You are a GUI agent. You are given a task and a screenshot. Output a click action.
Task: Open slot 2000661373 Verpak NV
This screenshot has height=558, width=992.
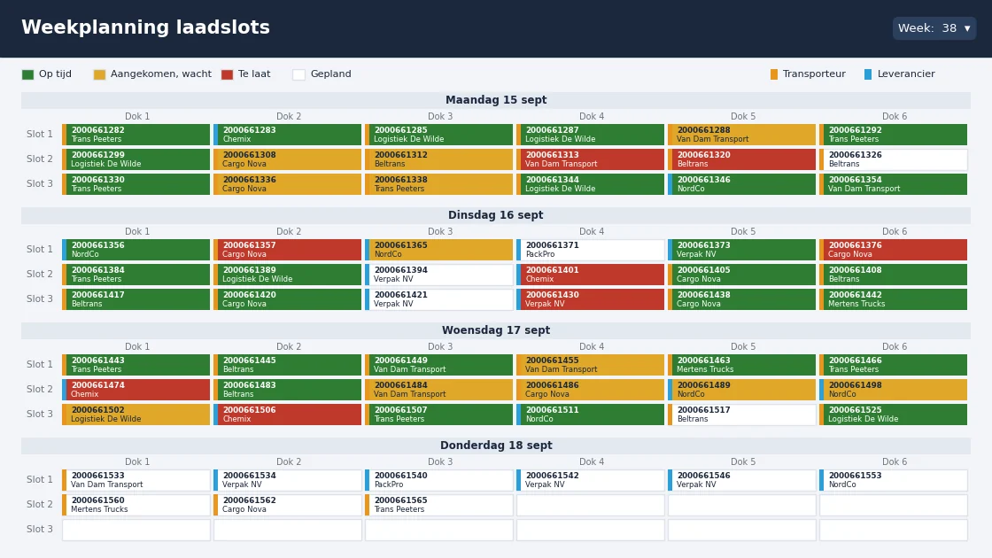click(742, 250)
